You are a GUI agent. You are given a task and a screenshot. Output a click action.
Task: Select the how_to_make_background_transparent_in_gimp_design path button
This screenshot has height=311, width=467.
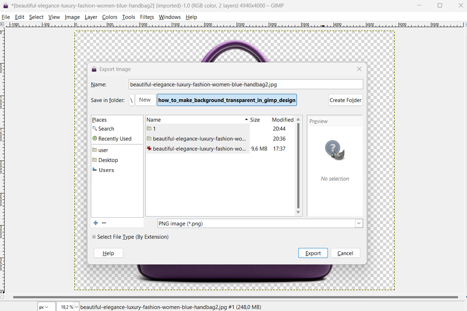click(x=227, y=100)
